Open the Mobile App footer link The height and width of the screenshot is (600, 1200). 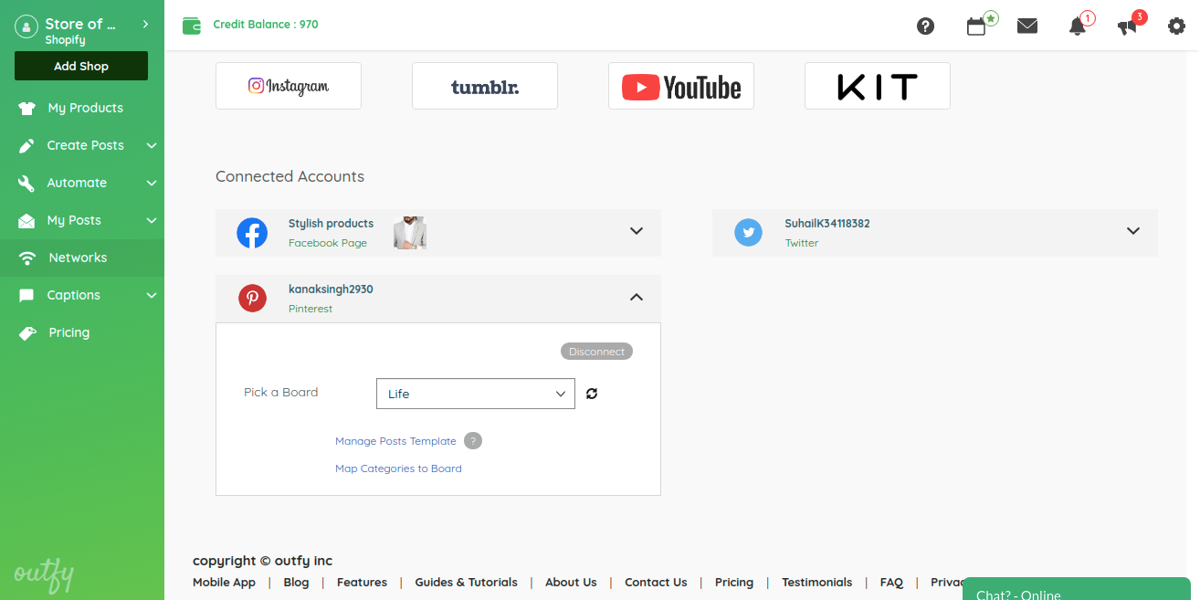tap(224, 583)
